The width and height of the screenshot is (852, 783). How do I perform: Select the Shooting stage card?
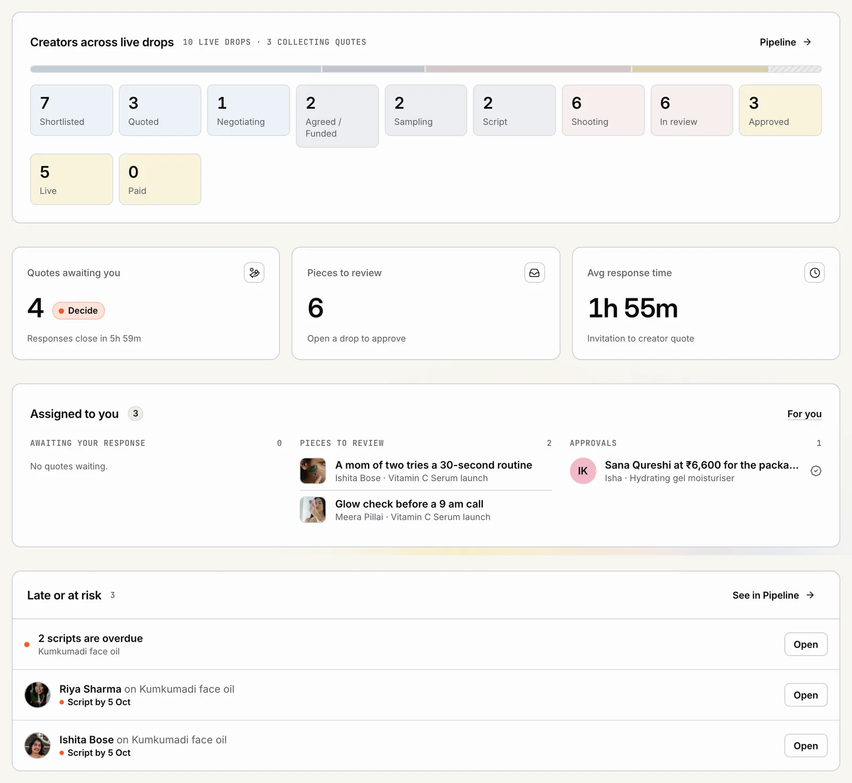(x=603, y=110)
